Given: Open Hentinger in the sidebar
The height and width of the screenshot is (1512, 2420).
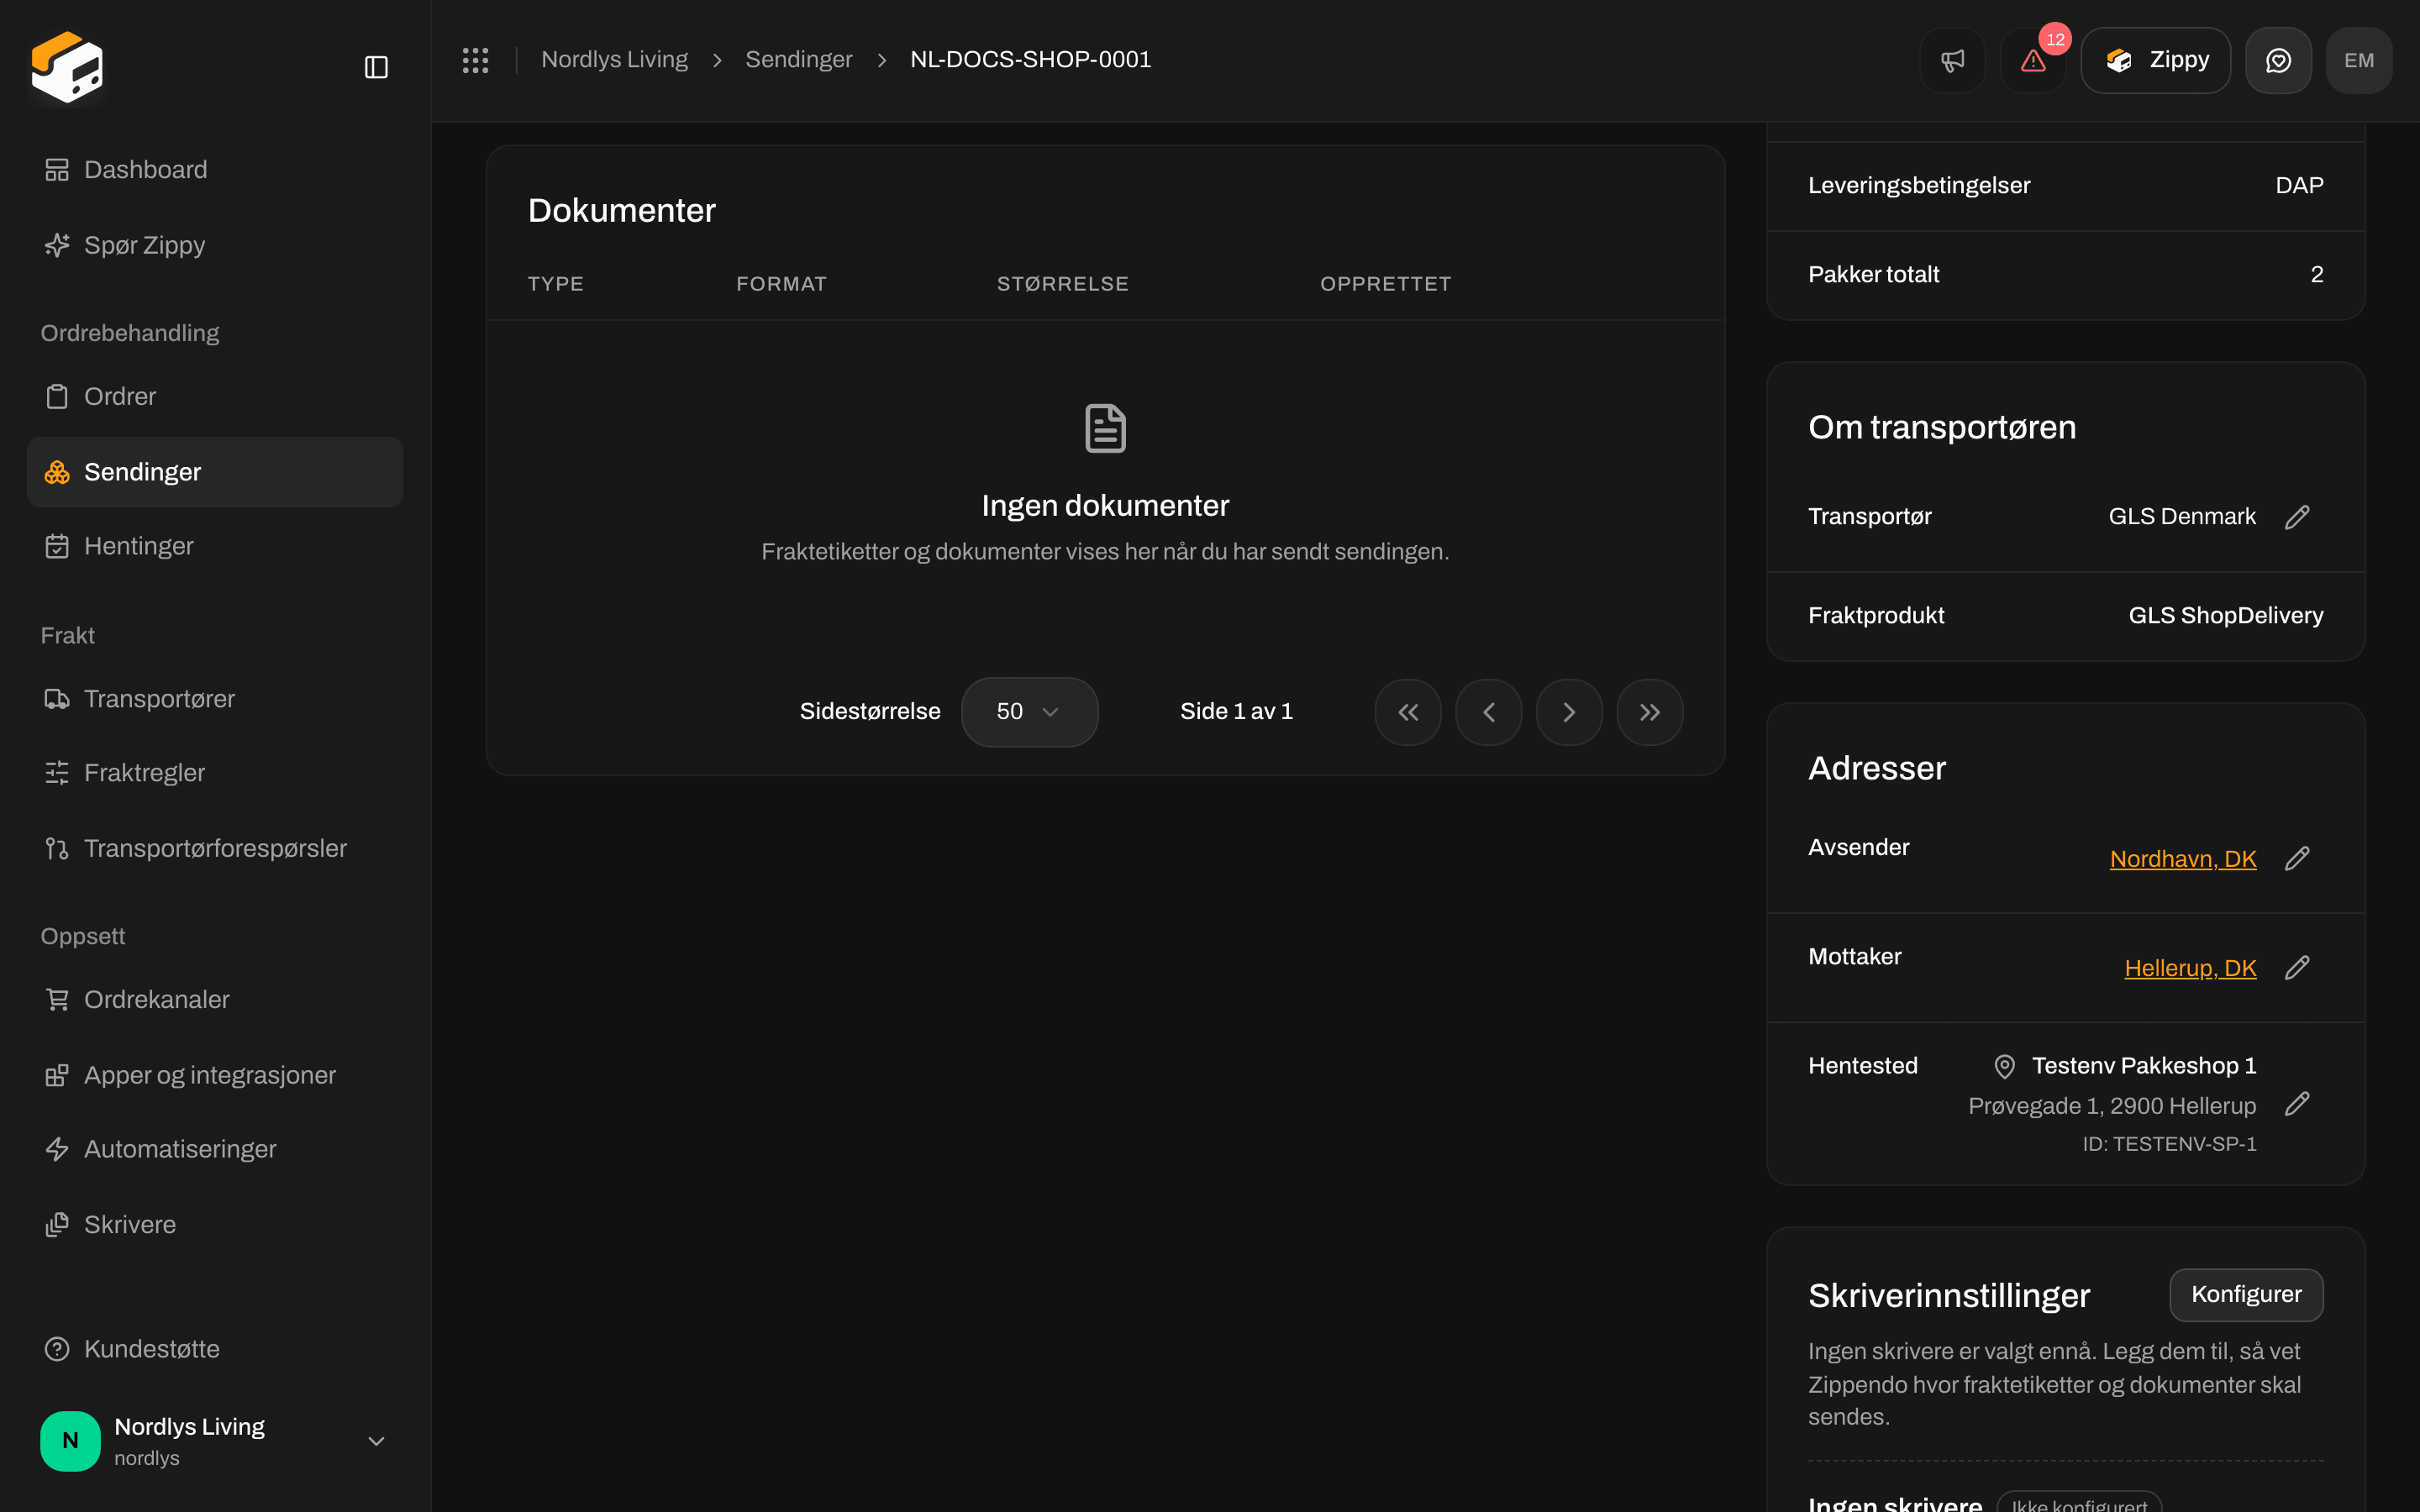Looking at the screenshot, I should (215, 546).
